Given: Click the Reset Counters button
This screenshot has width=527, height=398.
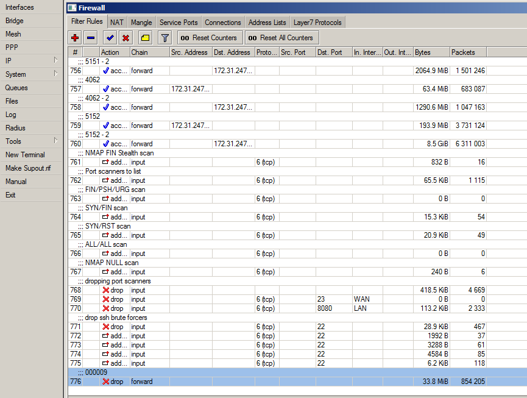Looking at the screenshot, I should (x=210, y=37).
